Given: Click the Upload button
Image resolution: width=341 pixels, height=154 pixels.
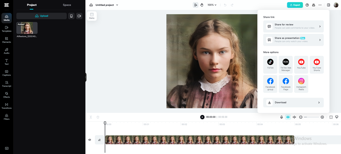Looking at the screenshot, I should pyautogui.click(x=42, y=16).
